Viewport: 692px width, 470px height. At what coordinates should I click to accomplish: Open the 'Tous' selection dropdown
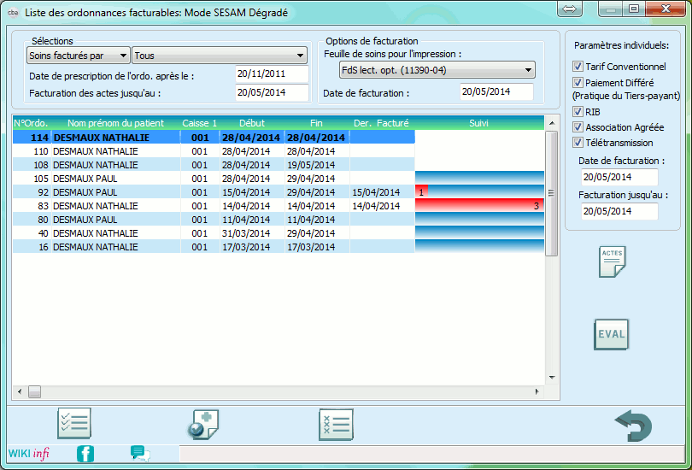(x=220, y=56)
